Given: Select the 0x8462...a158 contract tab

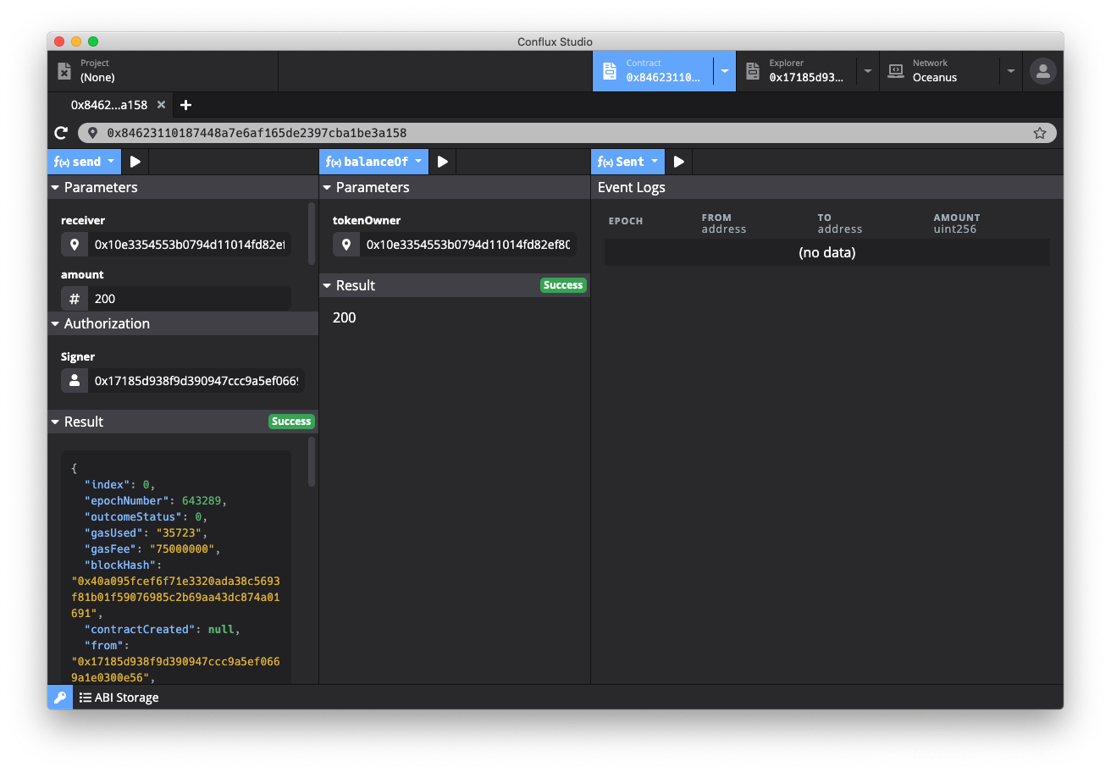Looking at the screenshot, I should (109, 105).
